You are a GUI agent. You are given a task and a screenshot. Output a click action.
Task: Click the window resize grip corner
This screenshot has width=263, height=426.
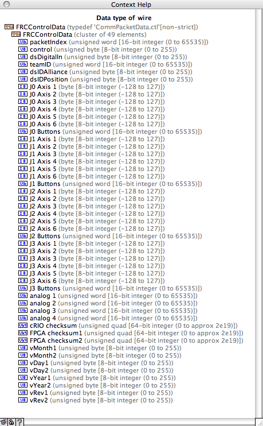tap(259, 422)
